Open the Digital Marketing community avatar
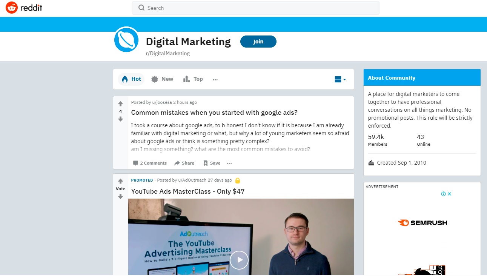 tap(127, 39)
